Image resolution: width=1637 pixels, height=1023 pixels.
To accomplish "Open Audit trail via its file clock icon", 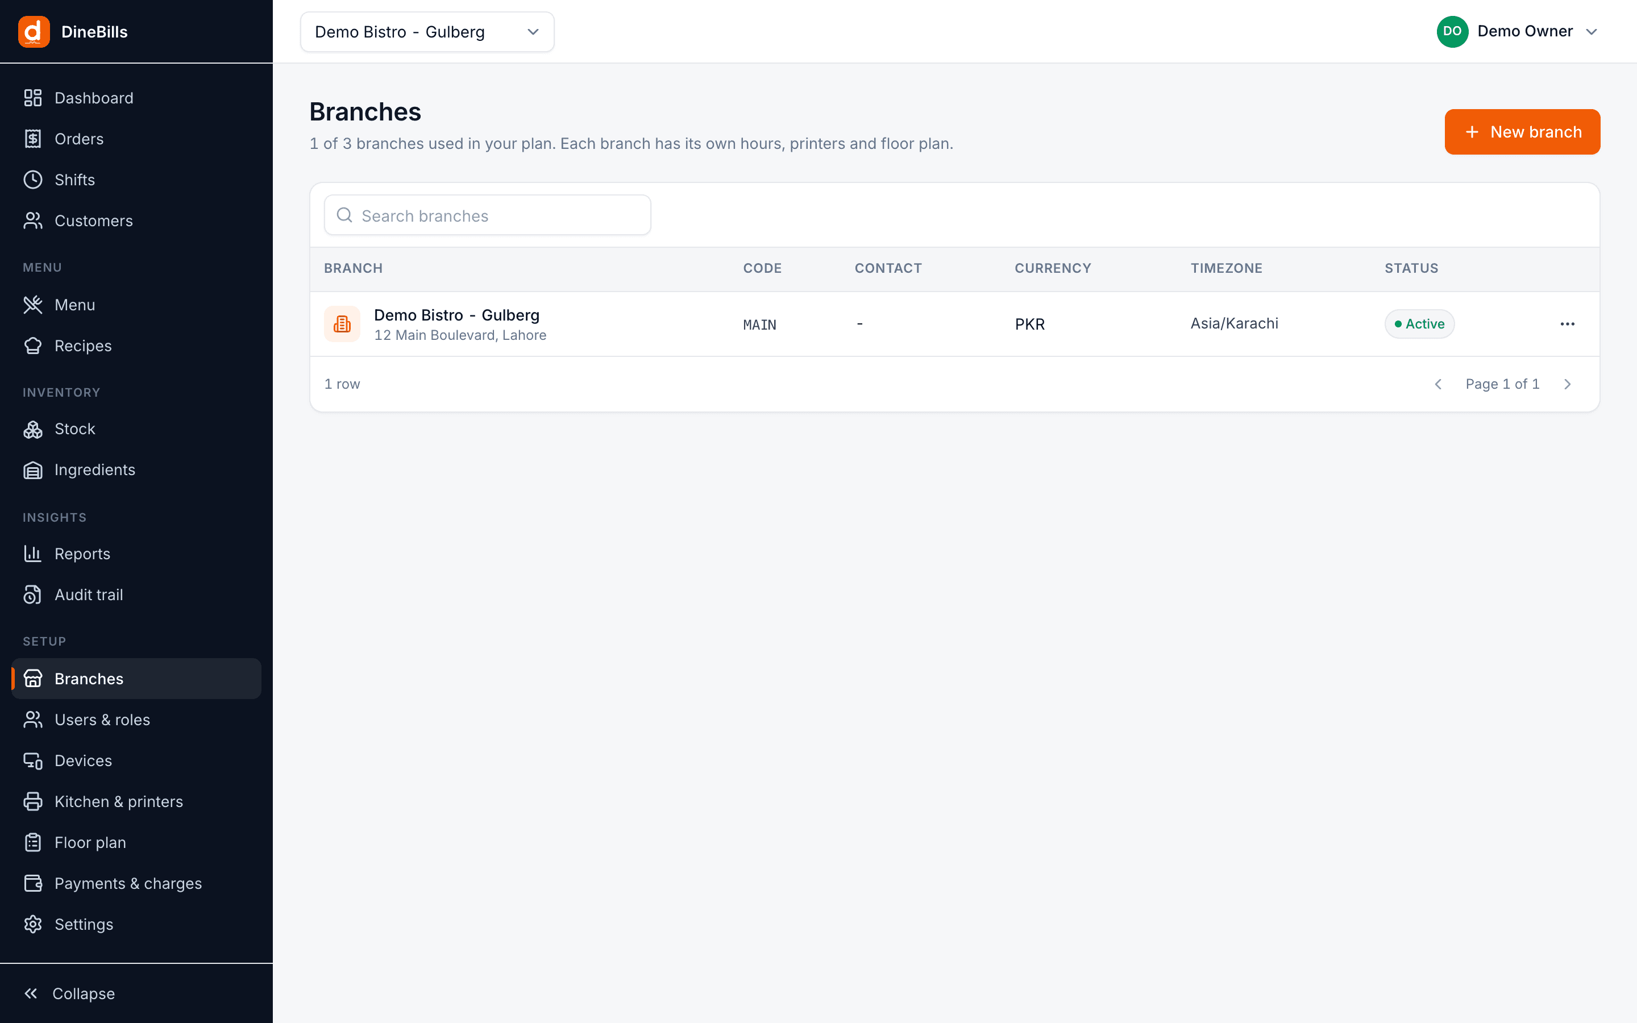I will tap(32, 594).
